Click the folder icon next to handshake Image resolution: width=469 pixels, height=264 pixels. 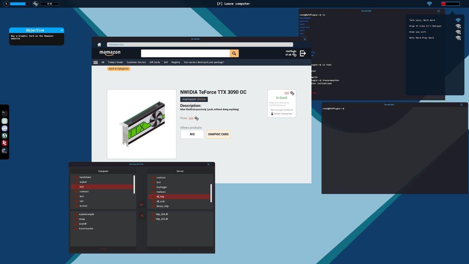pyautogui.click(x=76, y=177)
